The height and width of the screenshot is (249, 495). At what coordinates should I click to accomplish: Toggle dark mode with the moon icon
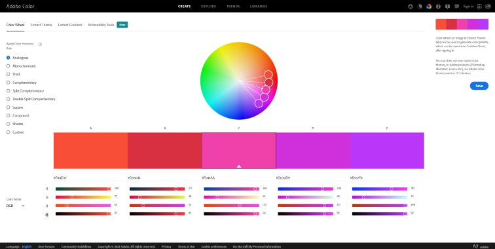tap(420, 7)
